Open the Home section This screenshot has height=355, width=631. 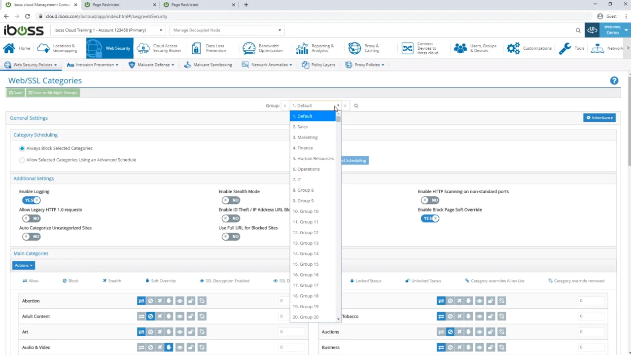click(x=17, y=48)
